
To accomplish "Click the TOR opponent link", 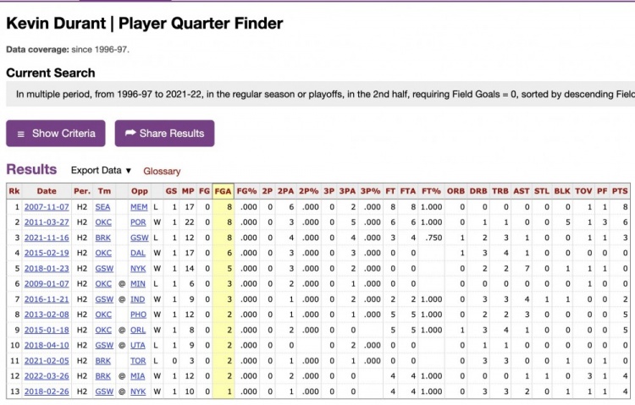I will tap(138, 361).
